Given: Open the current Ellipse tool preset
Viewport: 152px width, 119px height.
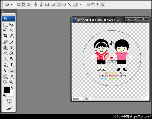Looking at the screenshot, I should [x=7, y=5].
